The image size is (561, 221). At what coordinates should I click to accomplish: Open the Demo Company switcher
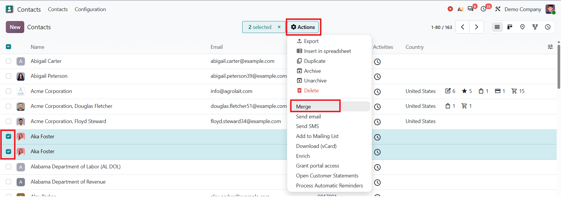pyautogui.click(x=523, y=9)
